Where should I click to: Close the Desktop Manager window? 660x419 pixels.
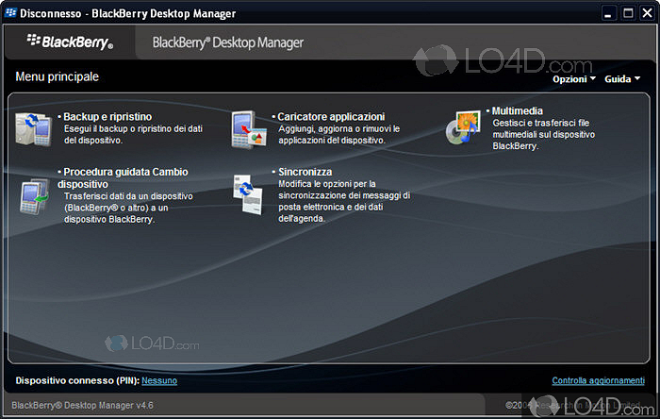coord(647,13)
